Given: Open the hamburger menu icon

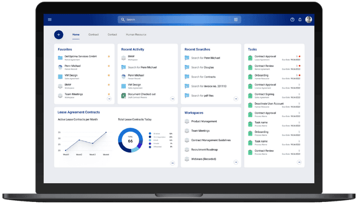Looking at the screenshot, I should click(x=50, y=19).
